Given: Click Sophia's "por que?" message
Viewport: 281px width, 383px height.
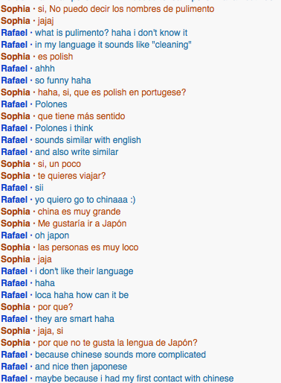Looking at the screenshot, I should (55, 307).
